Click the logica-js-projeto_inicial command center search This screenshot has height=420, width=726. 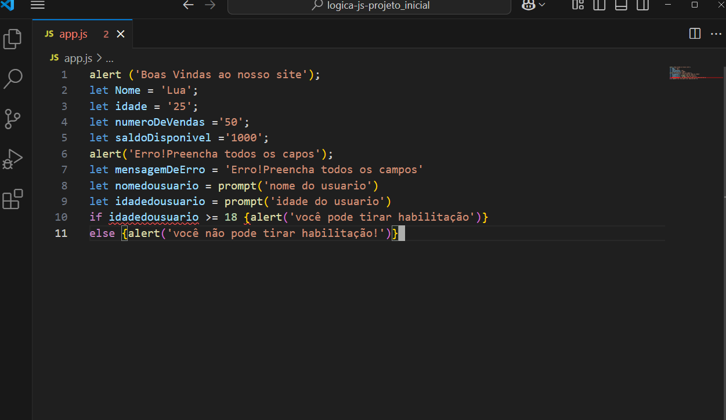(369, 6)
